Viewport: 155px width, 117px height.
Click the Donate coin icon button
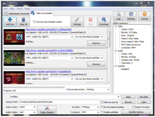click(144, 16)
